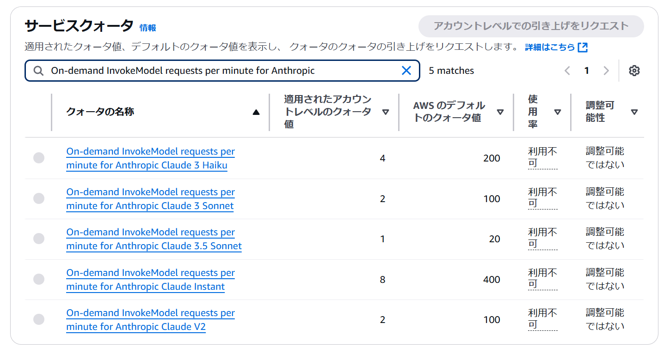Viewport: 670px width, 353px height.
Task: Click default quota value 200
Action: point(492,158)
